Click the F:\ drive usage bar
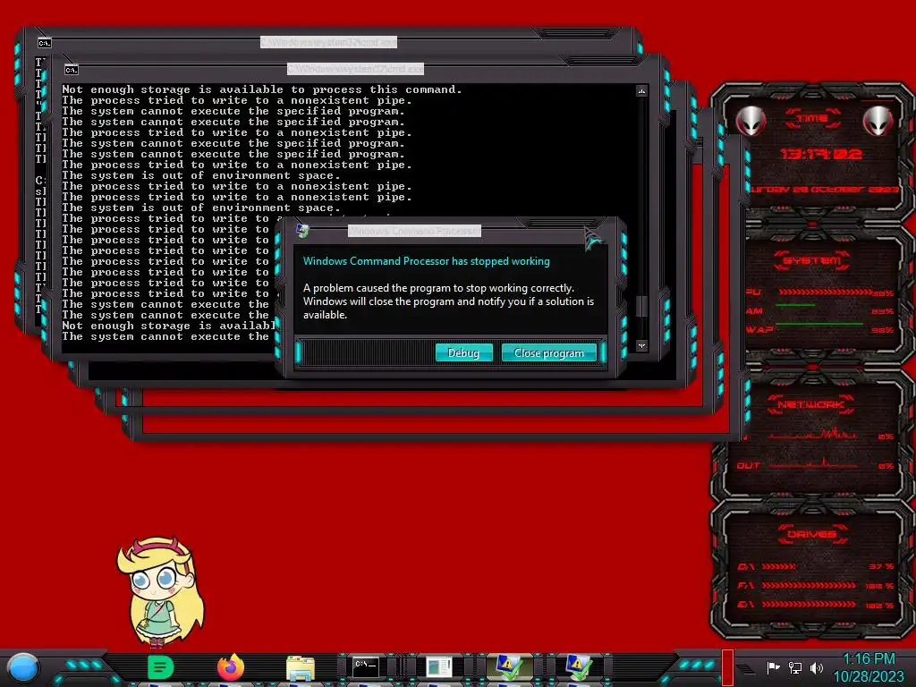This screenshot has width=916, height=687. coord(809,585)
